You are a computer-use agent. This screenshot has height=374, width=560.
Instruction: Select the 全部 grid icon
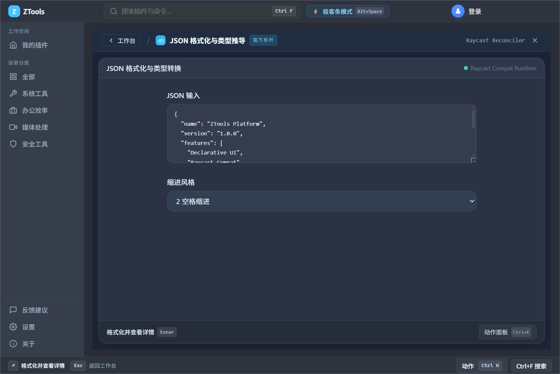[x=13, y=77]
